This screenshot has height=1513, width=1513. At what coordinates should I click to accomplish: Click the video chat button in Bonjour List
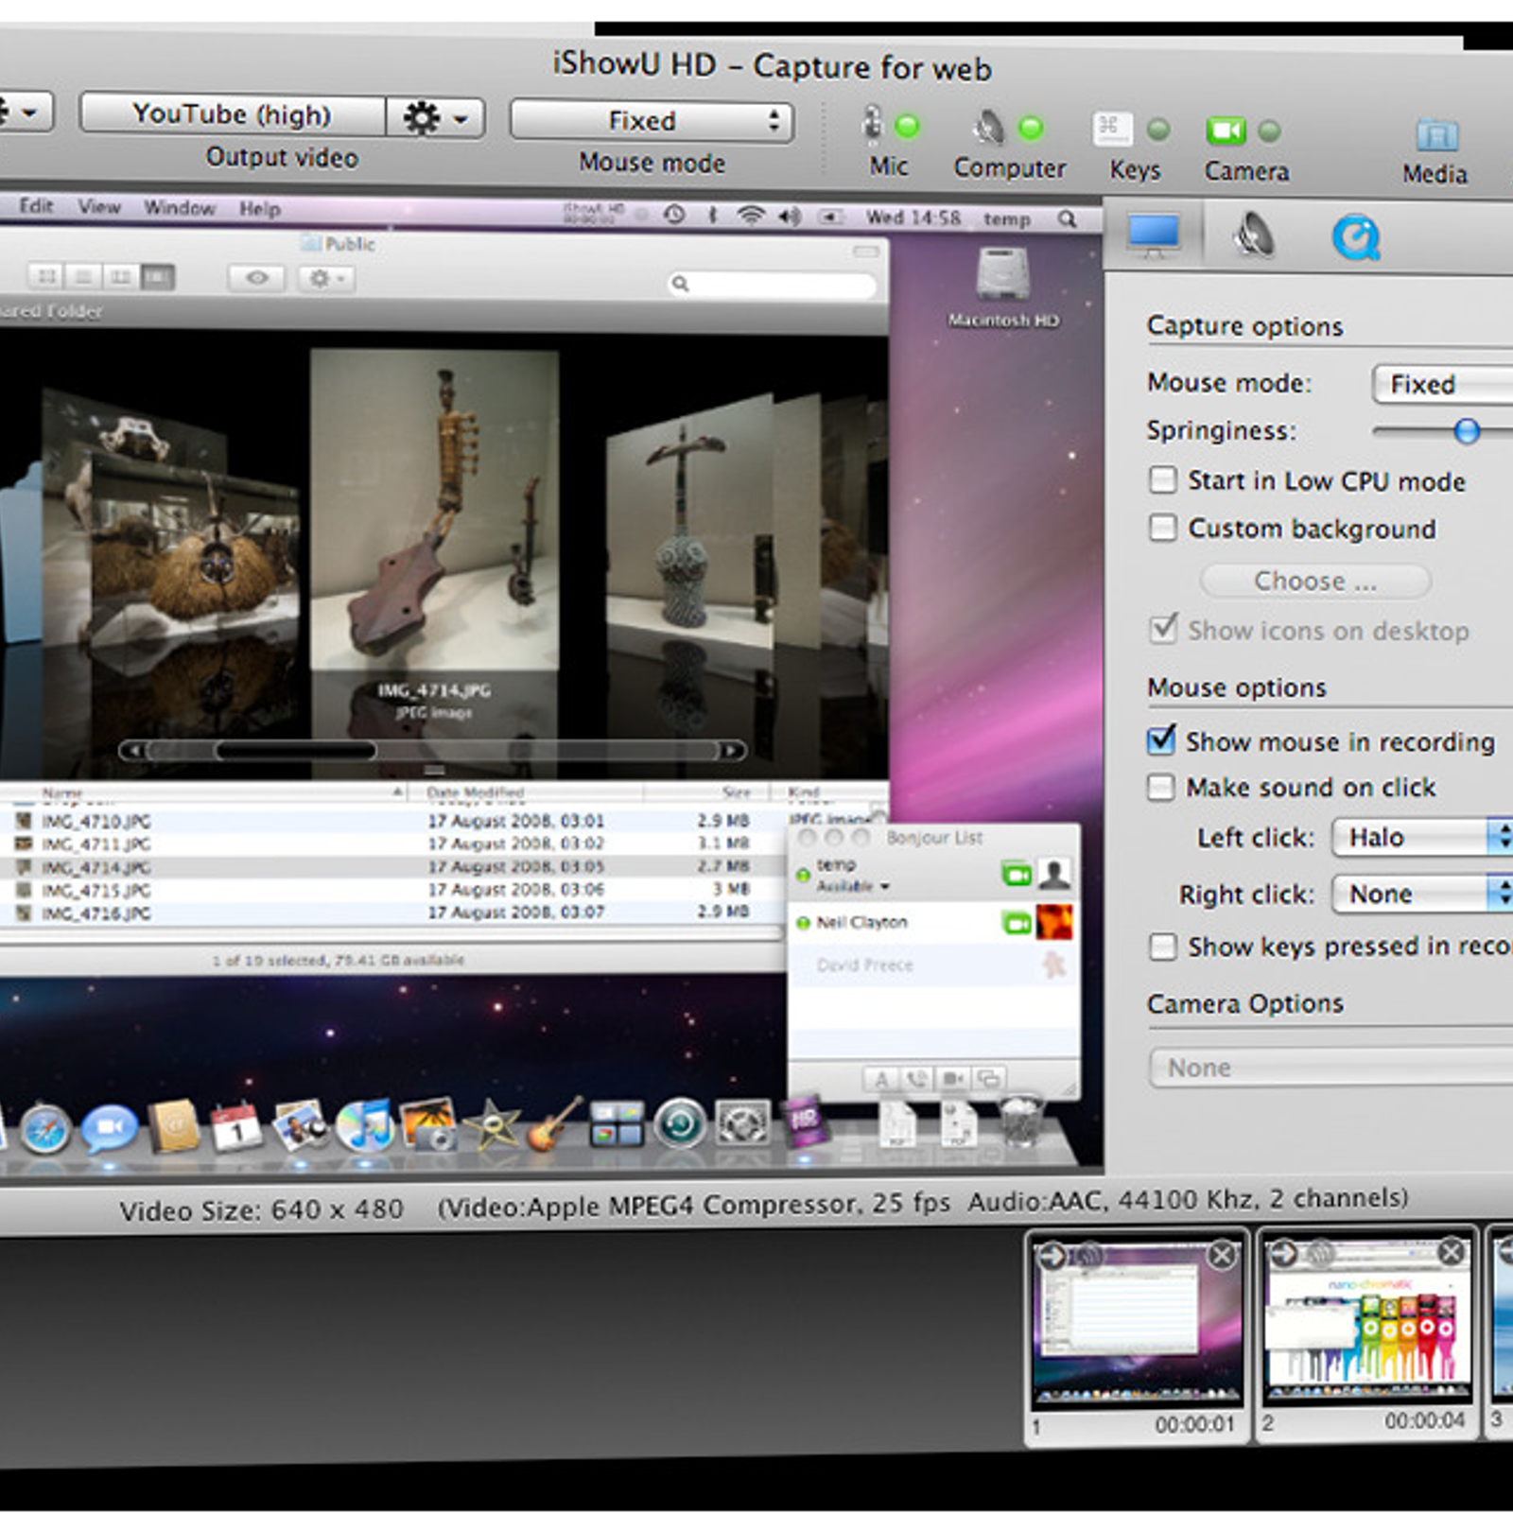coord(953,1078)
